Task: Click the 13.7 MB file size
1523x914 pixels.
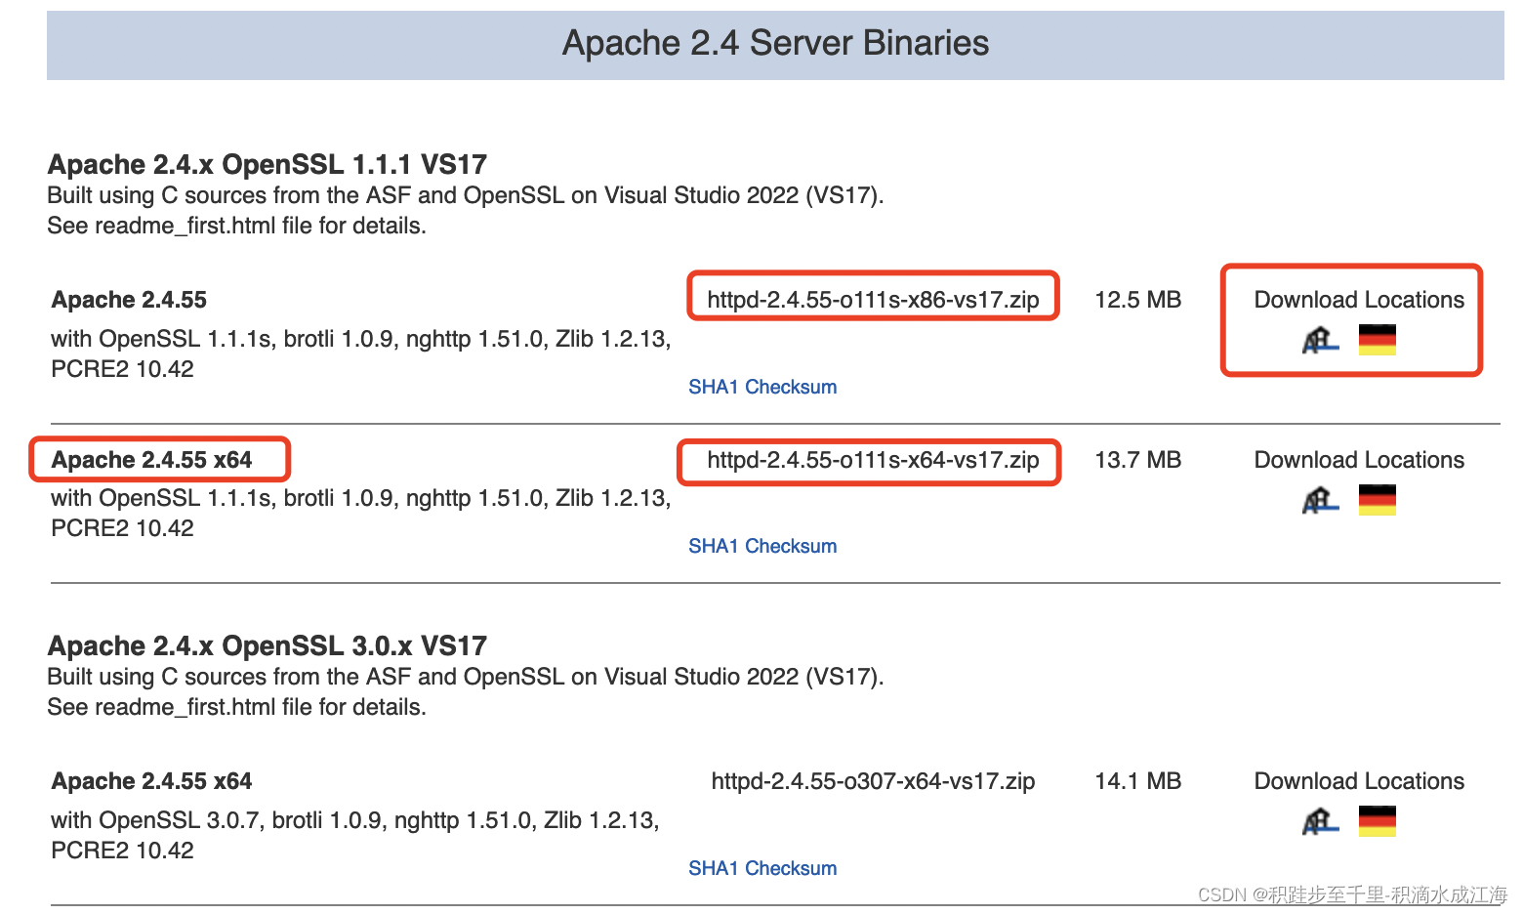Action: [1138, 460]
